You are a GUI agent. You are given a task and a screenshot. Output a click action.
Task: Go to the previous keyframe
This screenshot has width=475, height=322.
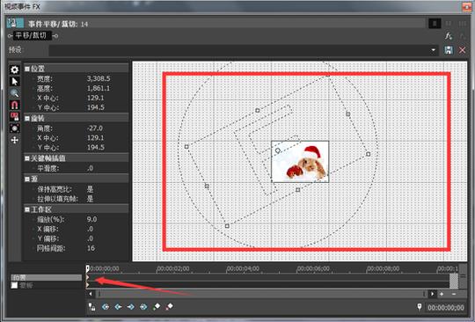[x=118, y=307]
